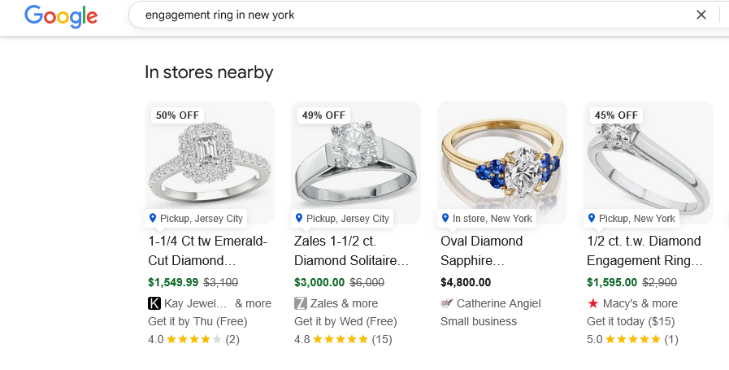The width and height of the screenshot is (729, 370).
Task: Click the Kay Jewelers store icon
Action: click(154, 303)
